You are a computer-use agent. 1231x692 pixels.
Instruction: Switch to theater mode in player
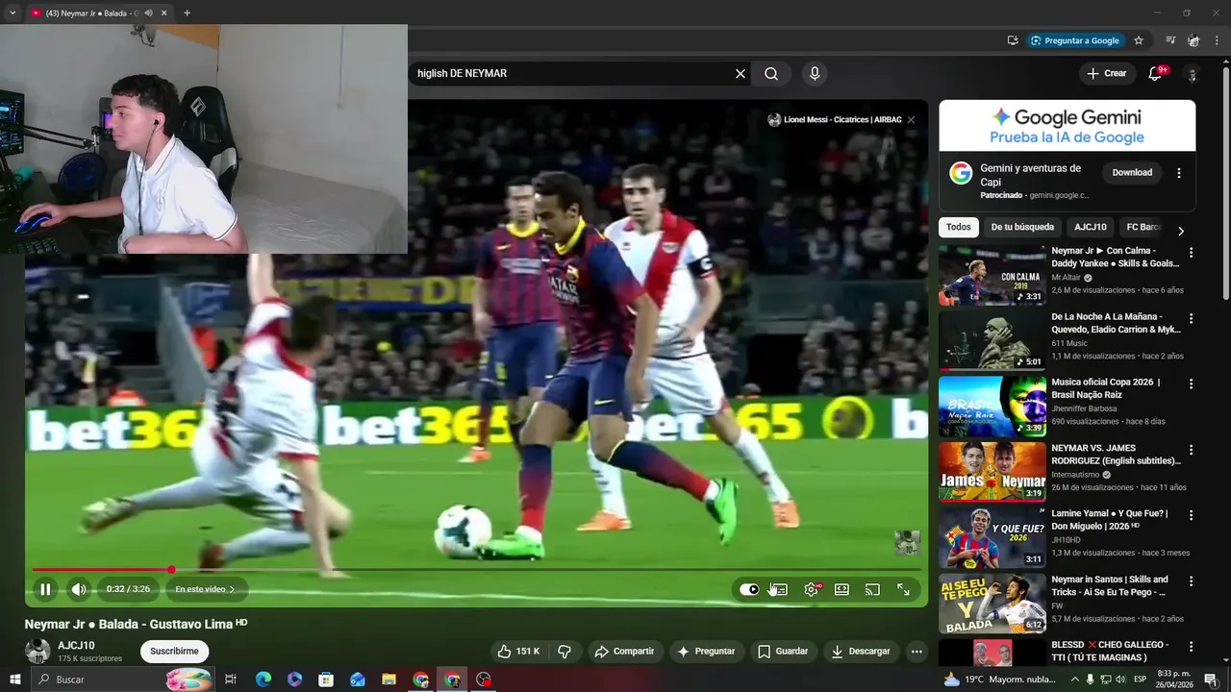click(842, 590)
